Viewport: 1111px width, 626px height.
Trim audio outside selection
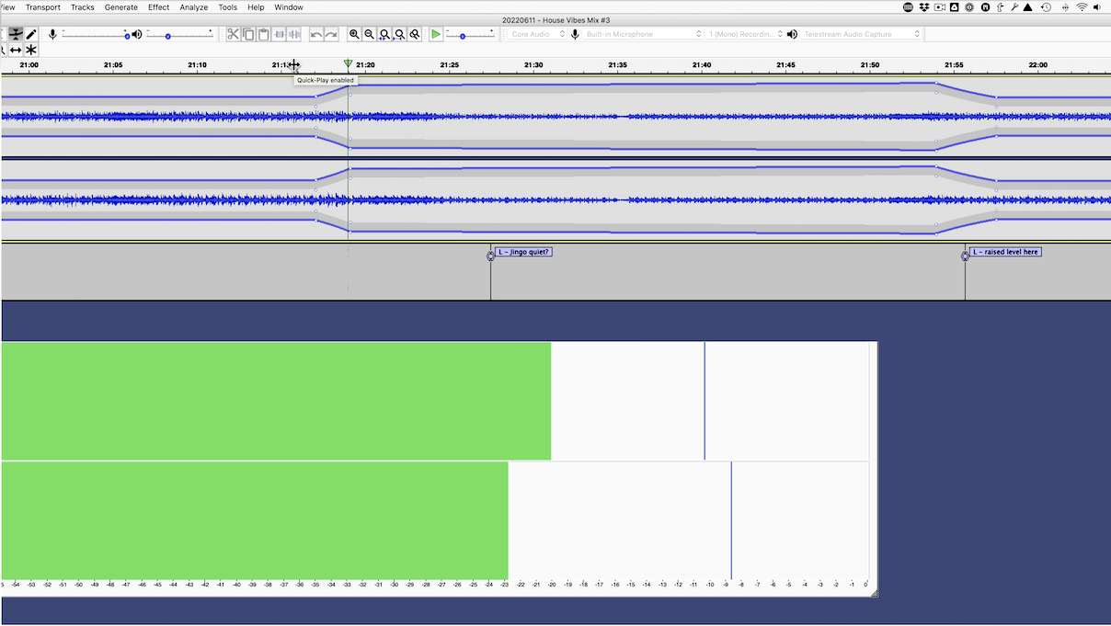point(279,34)
